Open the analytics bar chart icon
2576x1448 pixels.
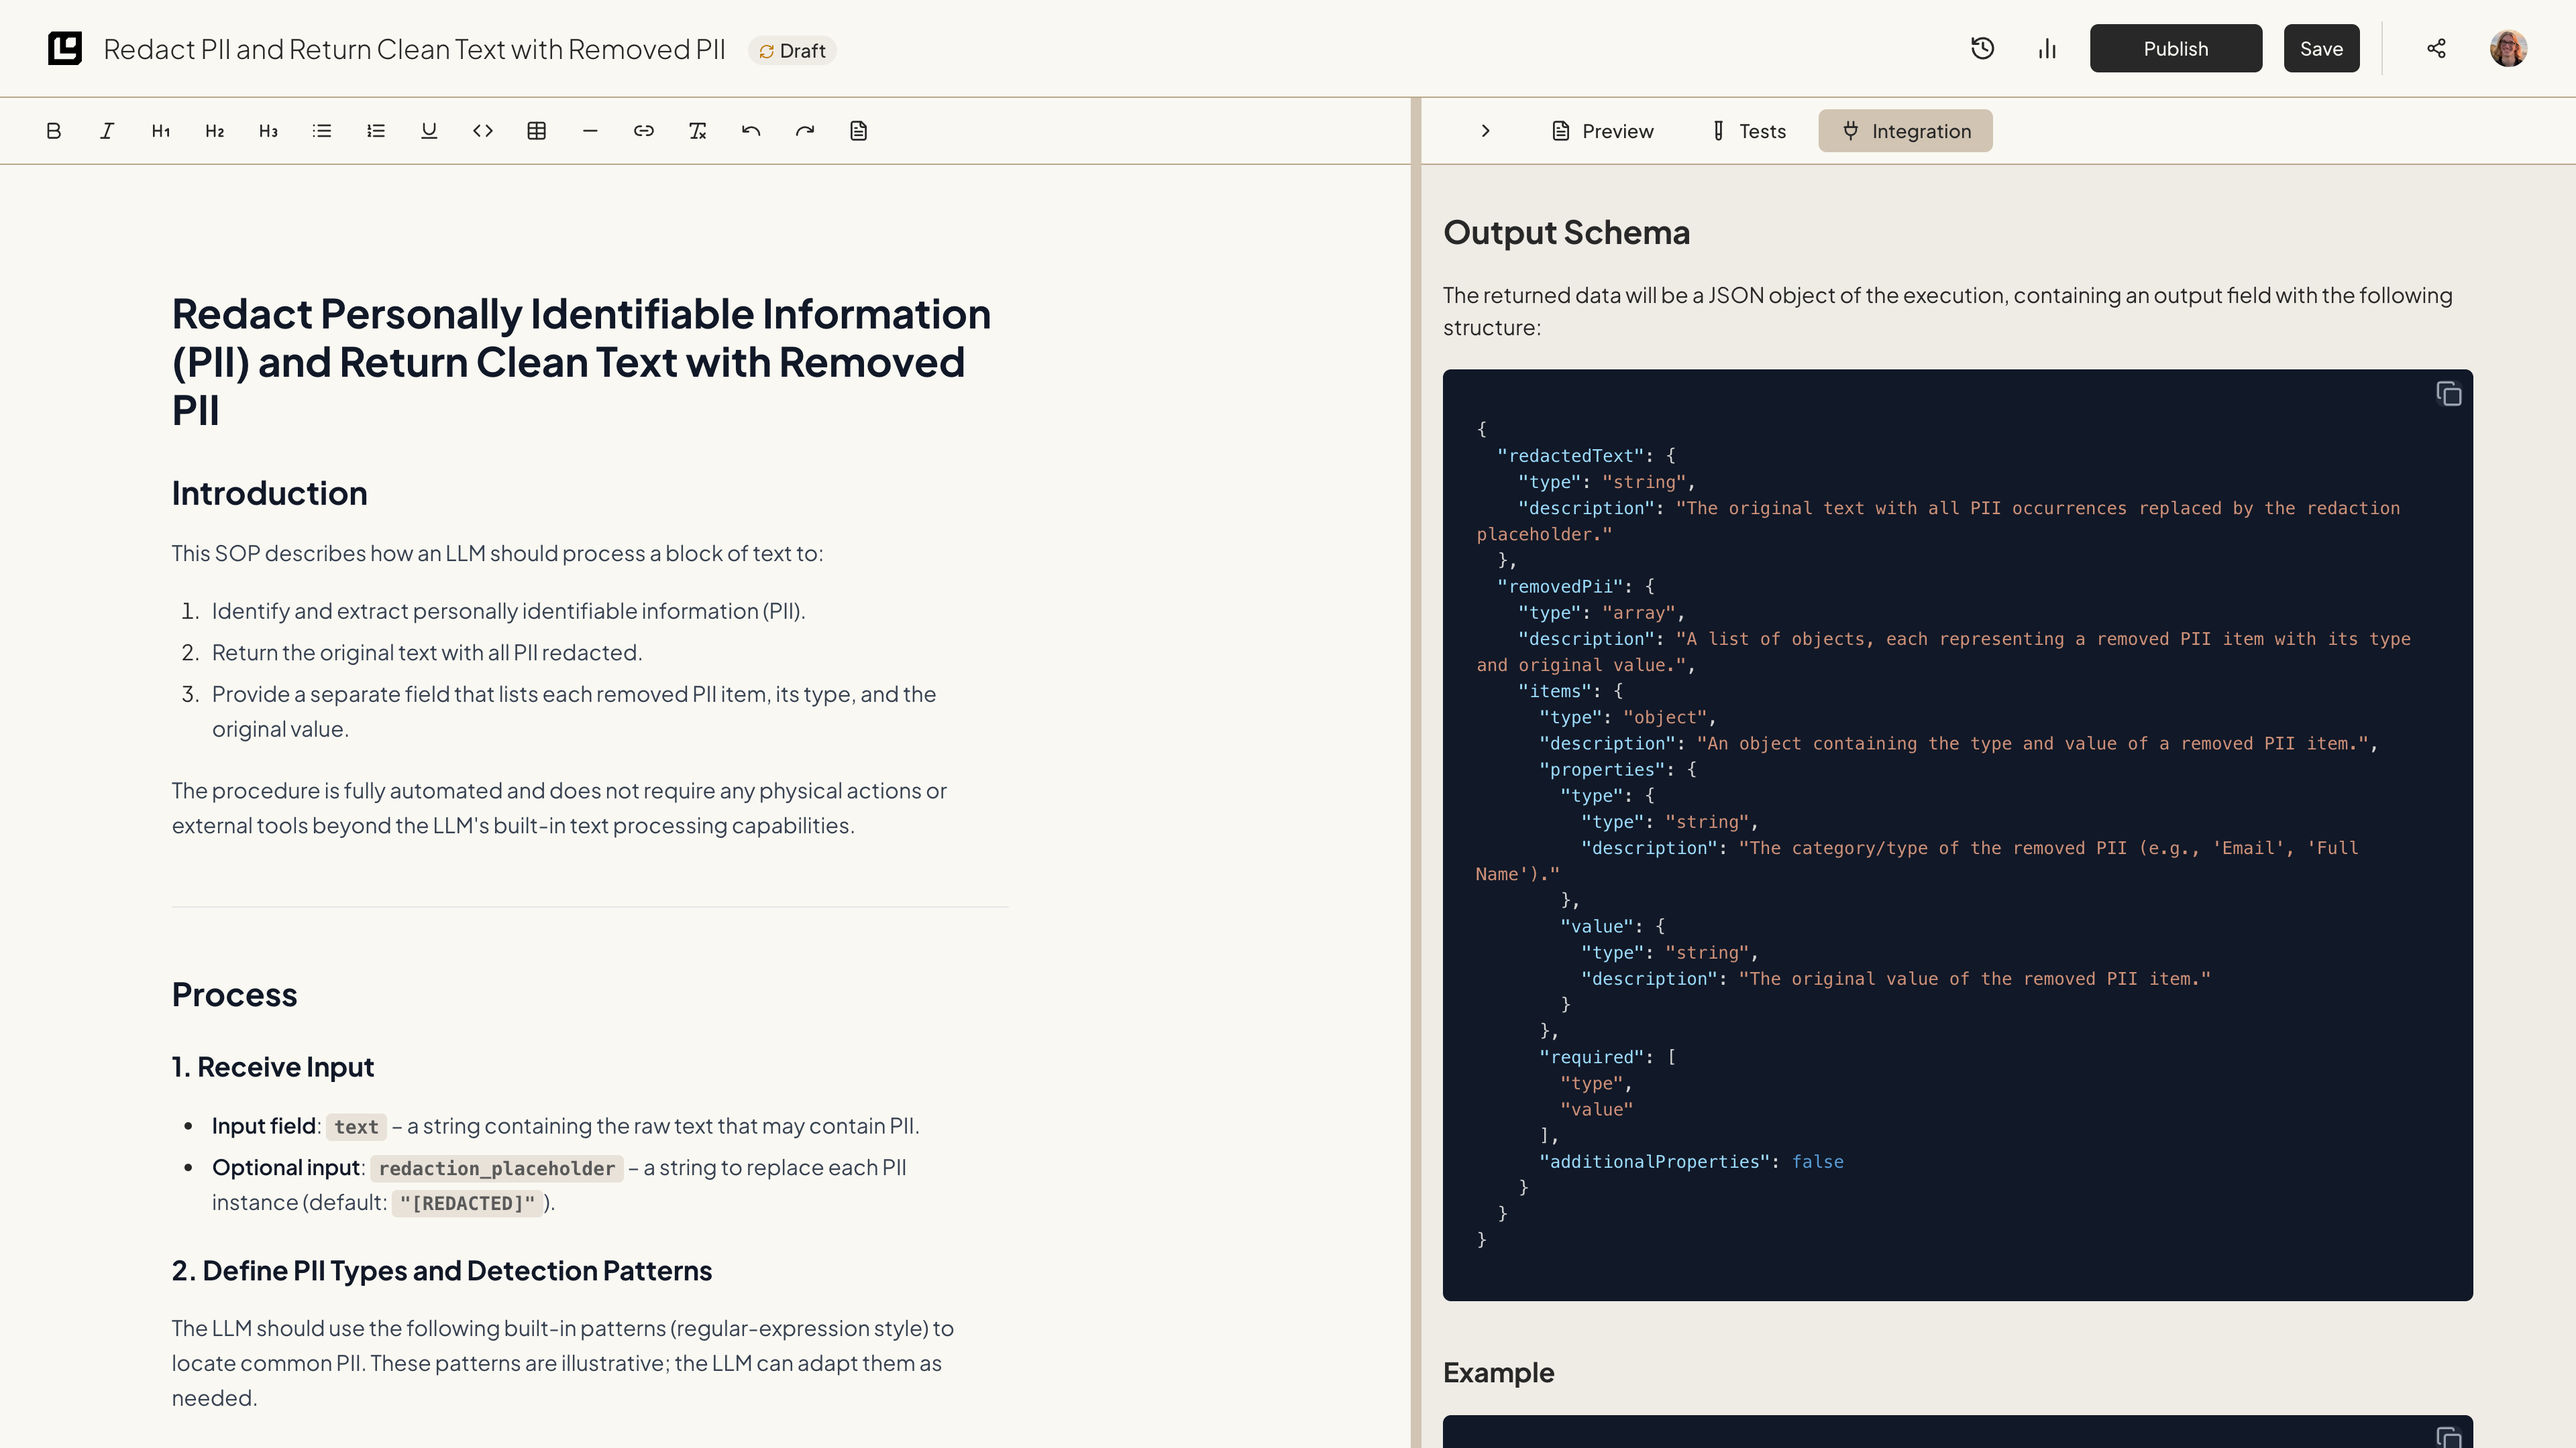click(x=2047, y=49)
